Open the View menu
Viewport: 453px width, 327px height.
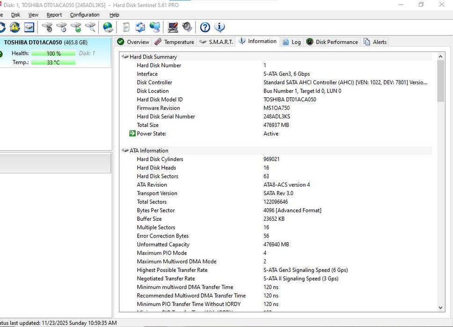(33, 15)
